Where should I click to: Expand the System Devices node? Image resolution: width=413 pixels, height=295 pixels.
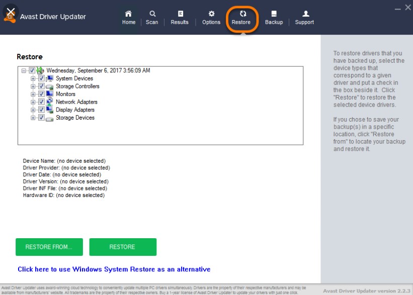(x=33, y=78)
